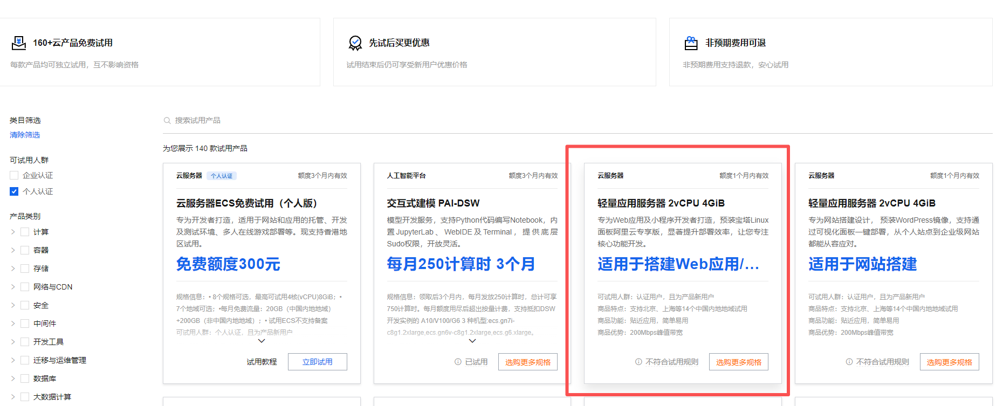1003x406 pixels.
Task: Click the 试用结束后仍可享受新用户优惠价格 text
Action: 407,65
